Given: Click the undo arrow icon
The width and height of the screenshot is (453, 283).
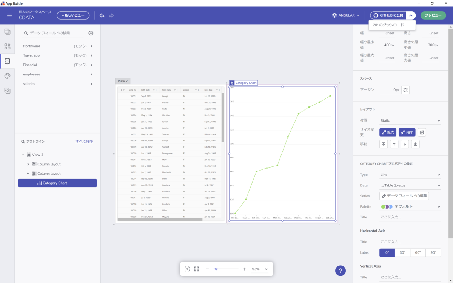Looking at the screenshot, I should [102, 15].
